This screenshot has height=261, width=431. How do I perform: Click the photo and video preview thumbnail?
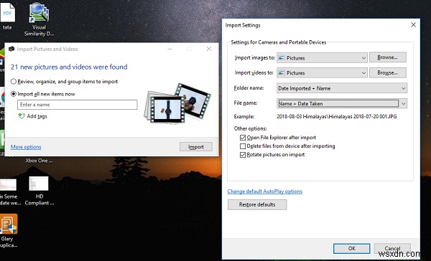coord(177,104)
